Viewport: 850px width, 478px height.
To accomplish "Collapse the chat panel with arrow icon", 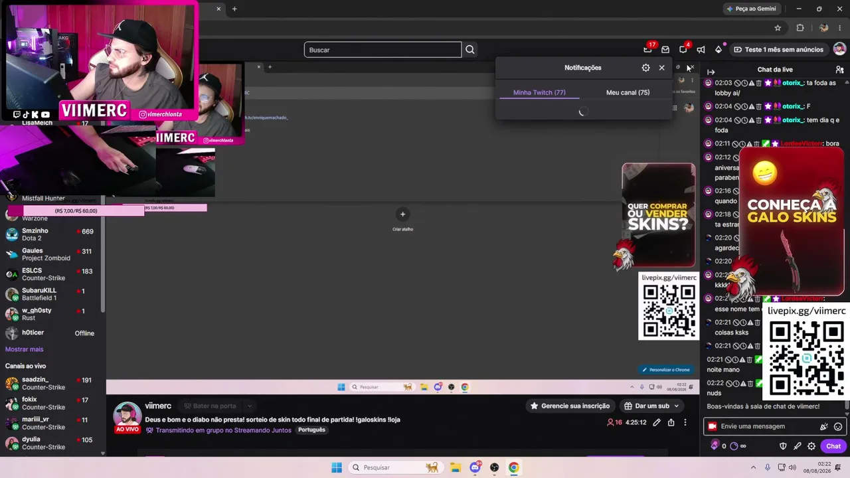I will pos(711,72).
